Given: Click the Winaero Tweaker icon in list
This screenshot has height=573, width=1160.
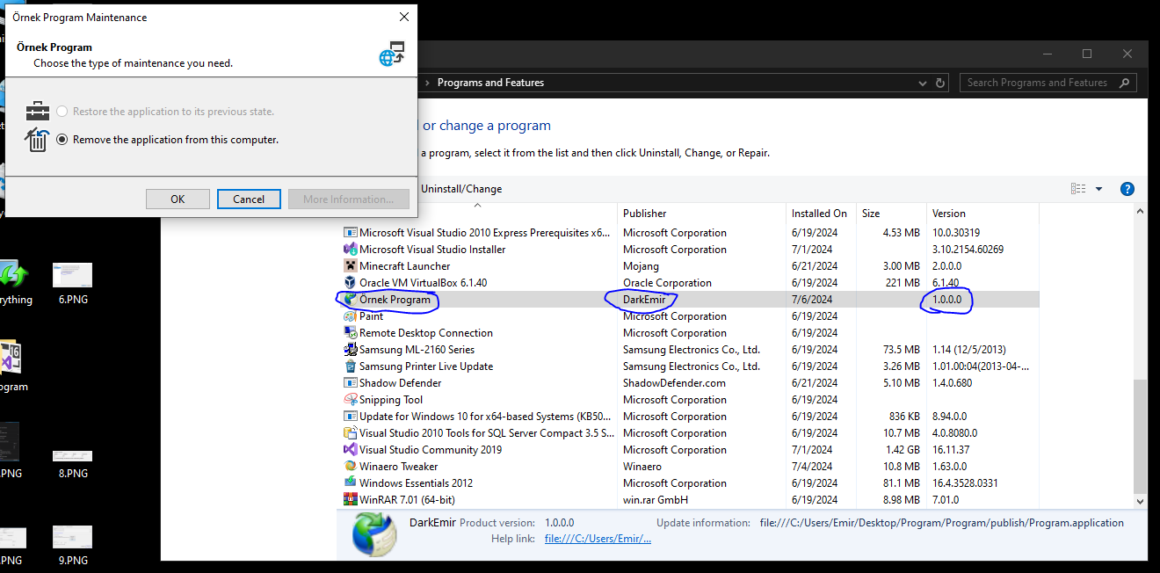Looking at the screenshot, I should (351, 467).
